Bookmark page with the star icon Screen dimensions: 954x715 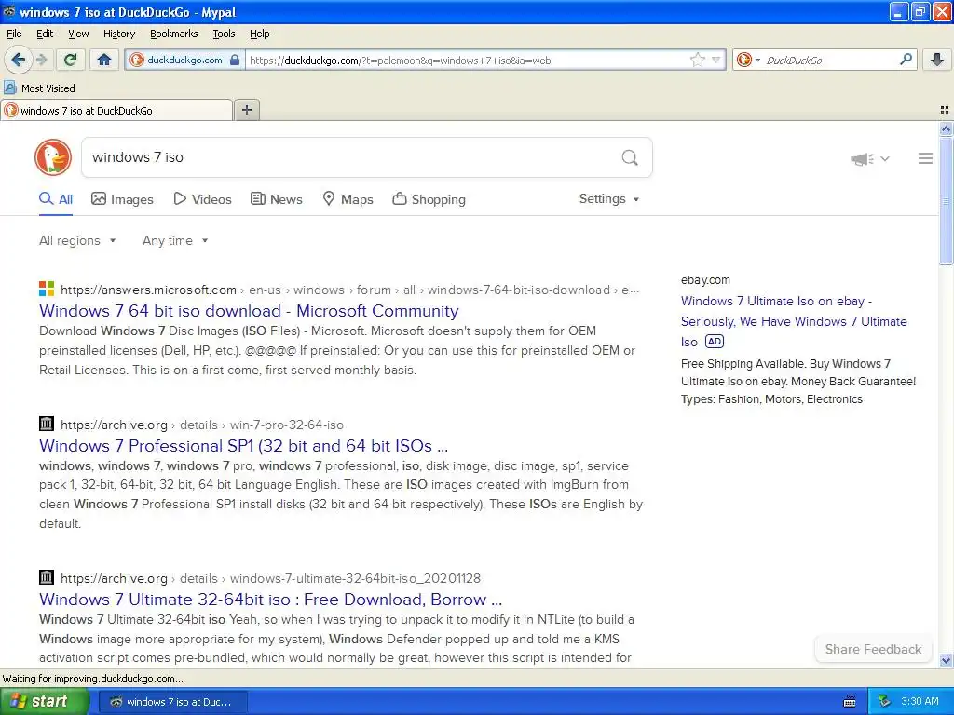tap(697, 60)
